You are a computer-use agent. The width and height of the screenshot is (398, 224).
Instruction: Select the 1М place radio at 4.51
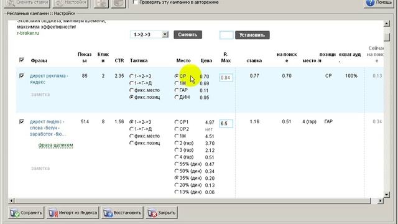point(177,136)
